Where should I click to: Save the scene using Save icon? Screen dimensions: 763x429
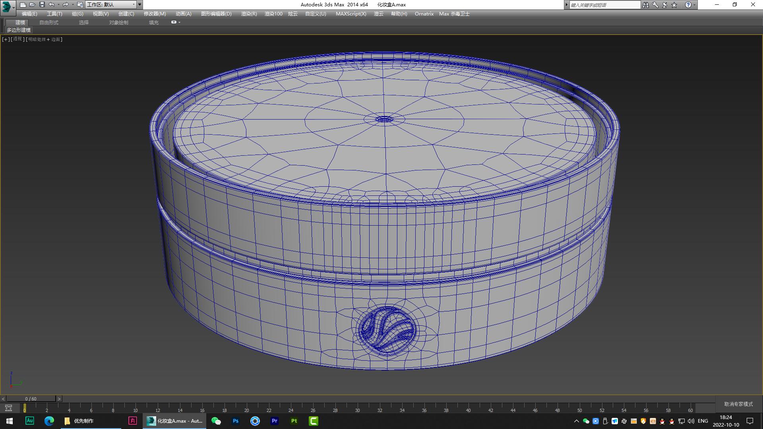(x=42, y=5)
